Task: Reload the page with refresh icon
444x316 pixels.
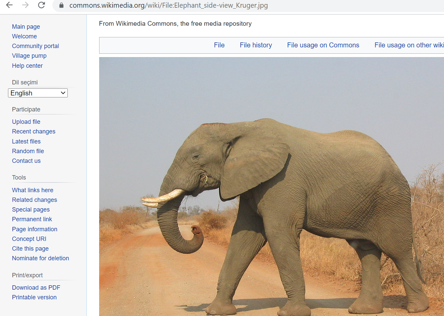Action: [x=41, y=5]
